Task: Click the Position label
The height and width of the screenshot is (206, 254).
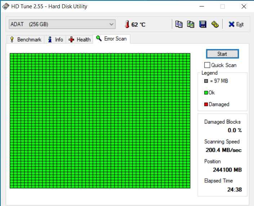Action: tap(212, 161)
